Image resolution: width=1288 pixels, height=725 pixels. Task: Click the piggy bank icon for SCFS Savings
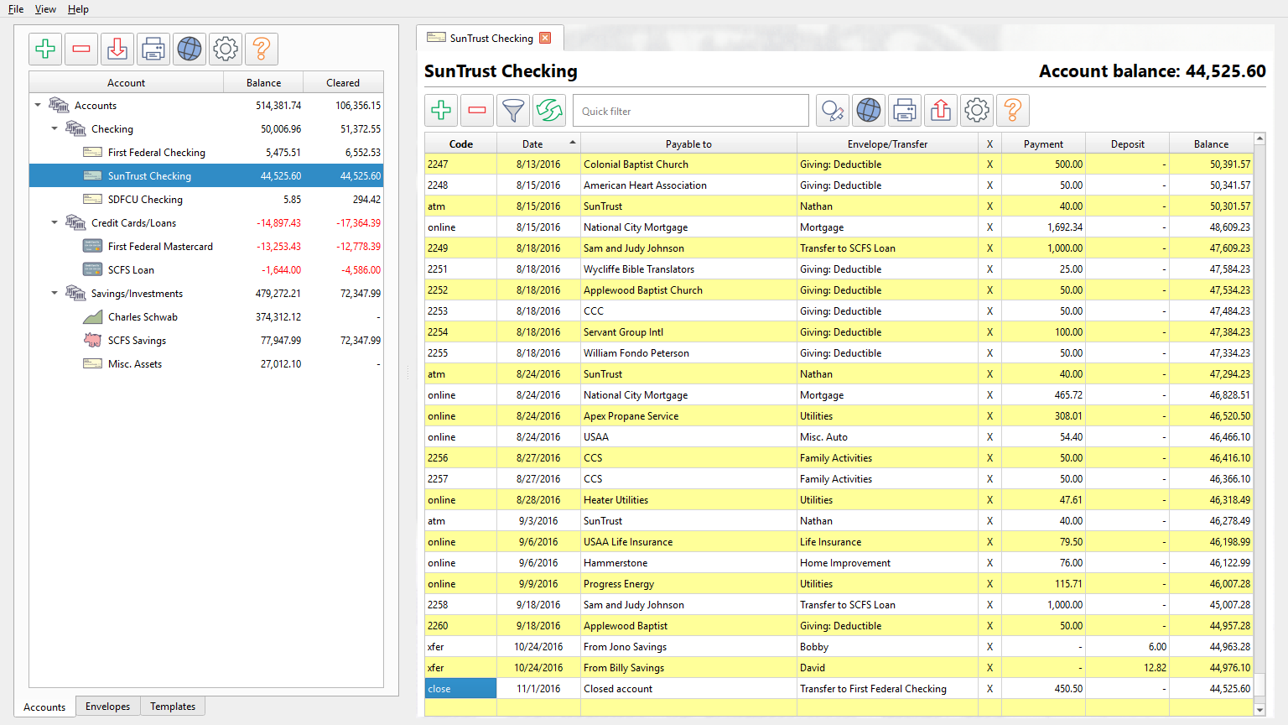click(x=92, y=340)
